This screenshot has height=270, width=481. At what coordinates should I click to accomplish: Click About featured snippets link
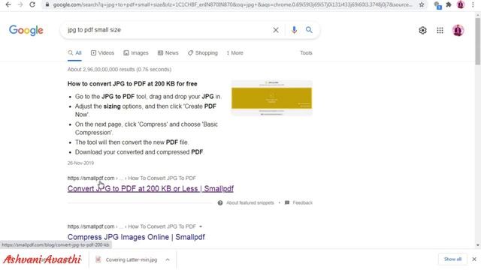[x=250, y=202]
